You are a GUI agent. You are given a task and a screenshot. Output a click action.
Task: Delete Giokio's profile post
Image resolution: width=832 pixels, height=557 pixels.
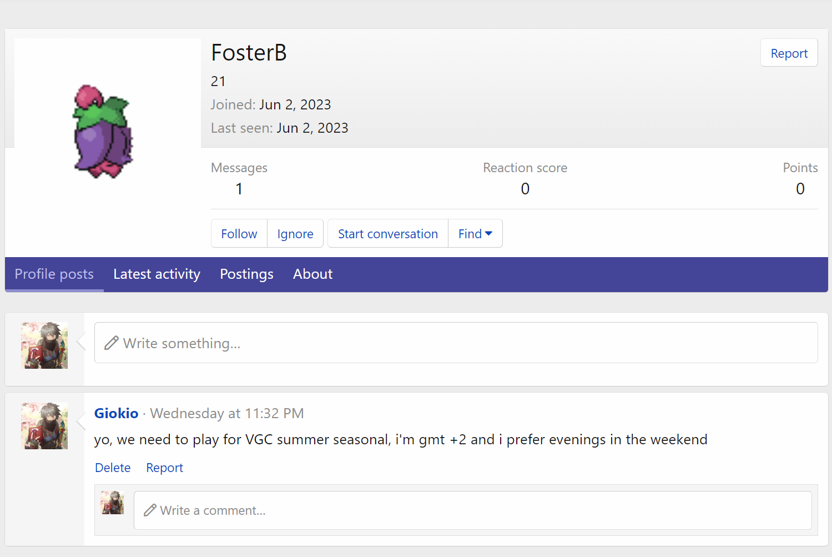pos(113,468)
